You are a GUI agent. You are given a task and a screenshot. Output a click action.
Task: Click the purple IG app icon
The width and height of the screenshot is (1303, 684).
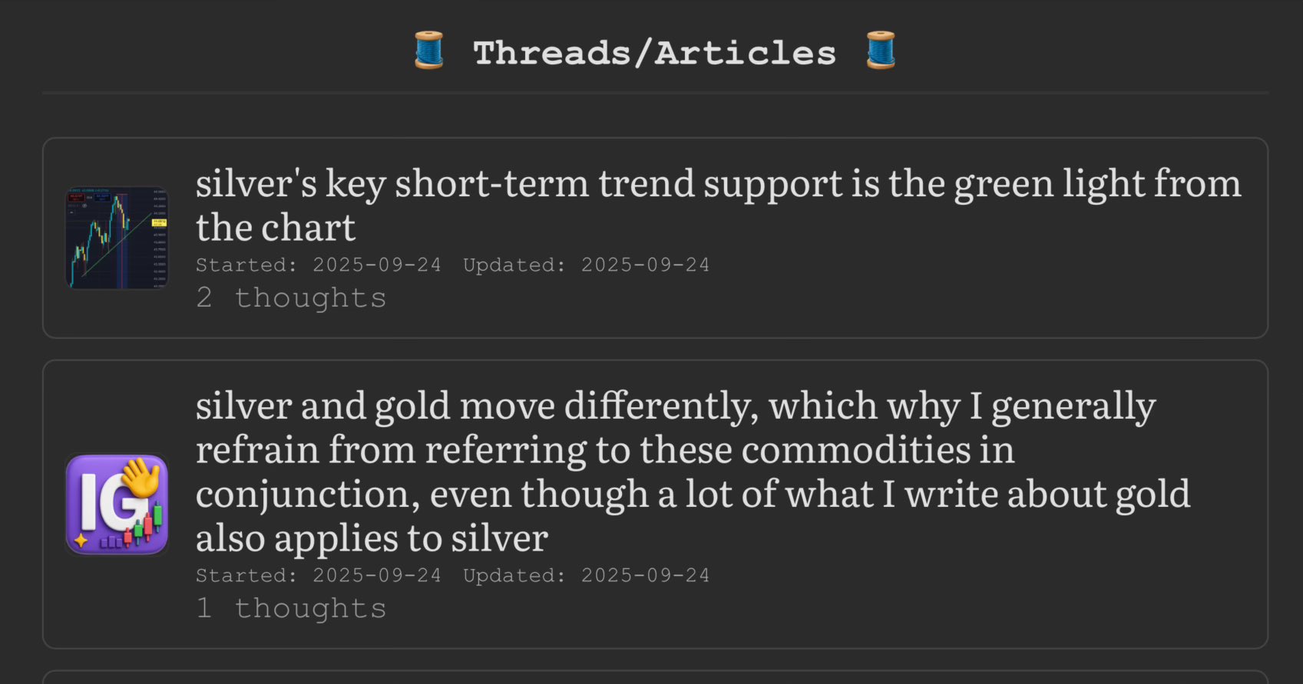tap(117, 504)
